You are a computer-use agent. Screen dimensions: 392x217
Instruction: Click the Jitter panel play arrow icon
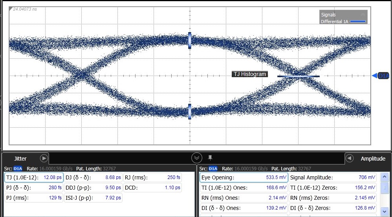[x=44, y=158]
